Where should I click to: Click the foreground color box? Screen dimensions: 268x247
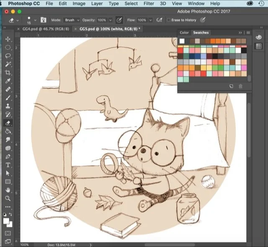point(6,221)
